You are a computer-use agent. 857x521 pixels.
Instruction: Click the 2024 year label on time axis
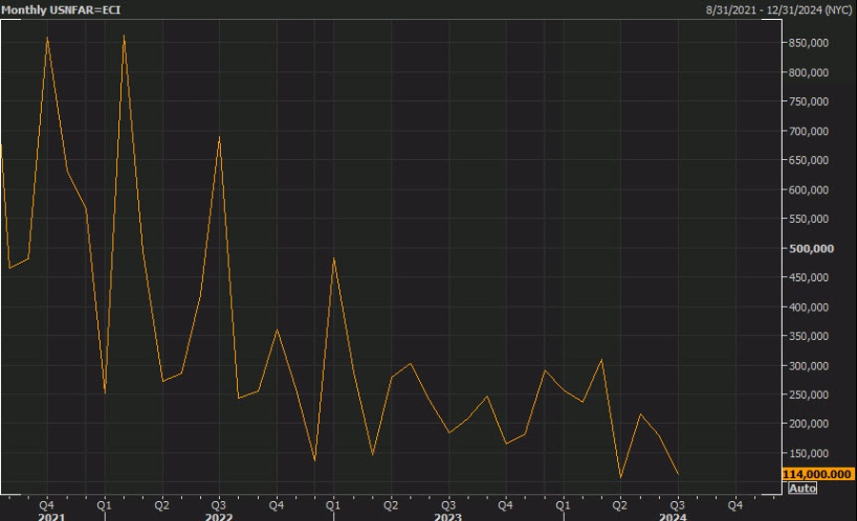[672, 515]
